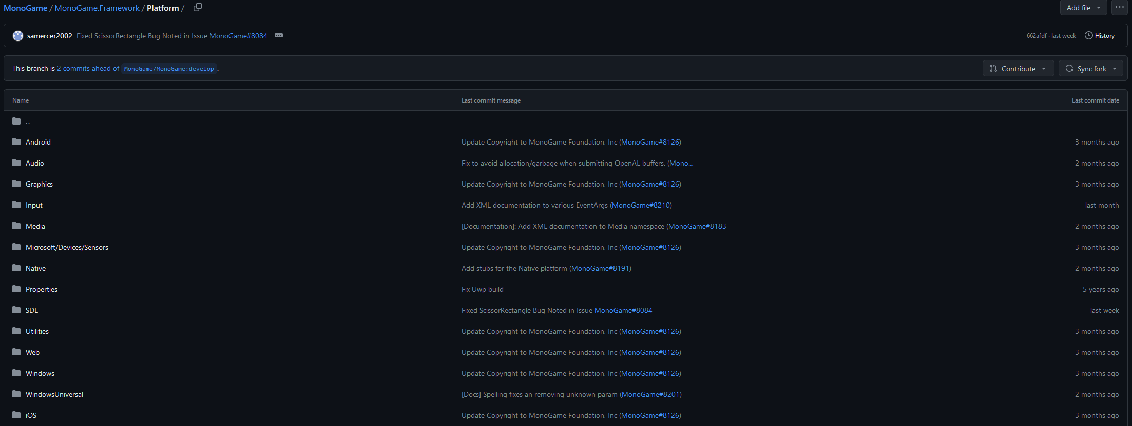Open the WindowsUniversal folder

point(54,394)
